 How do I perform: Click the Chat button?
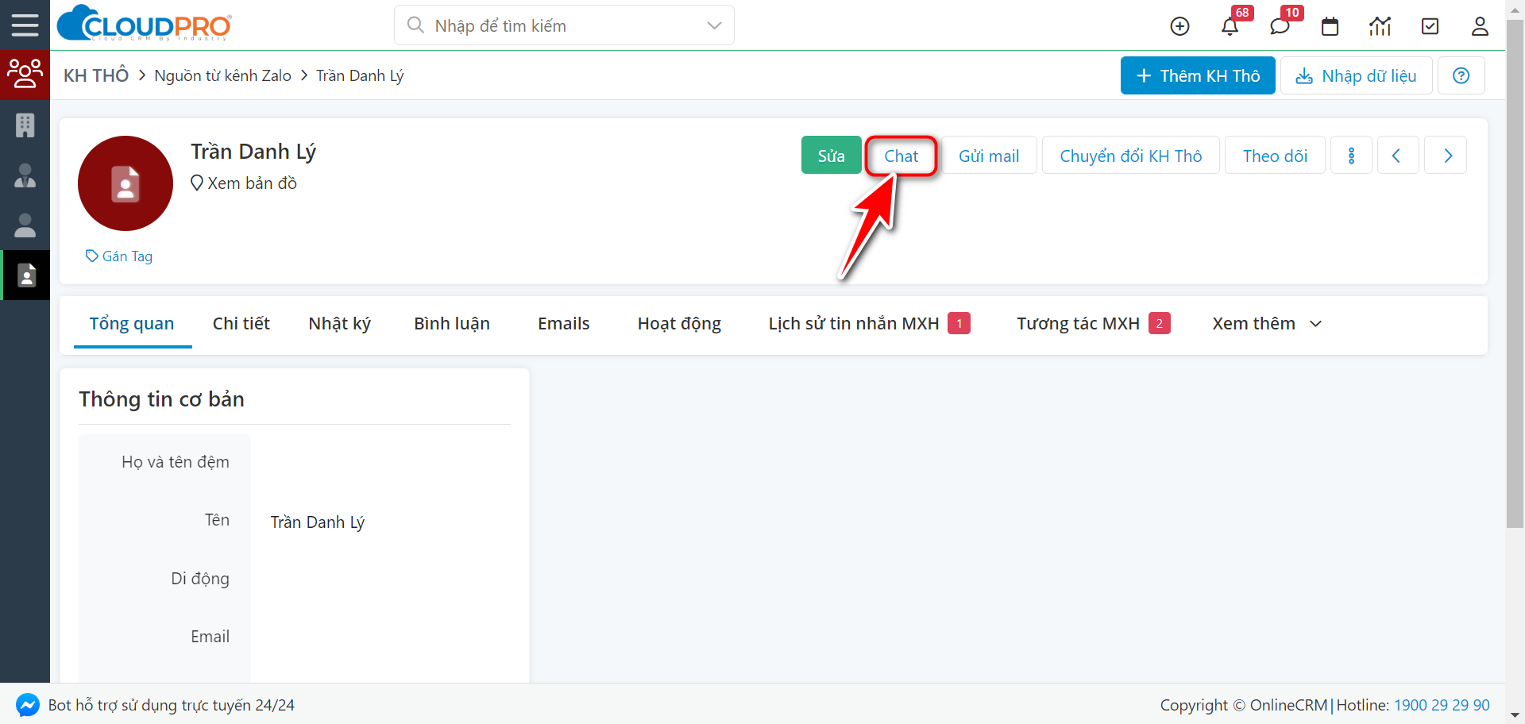pos(901,156)
